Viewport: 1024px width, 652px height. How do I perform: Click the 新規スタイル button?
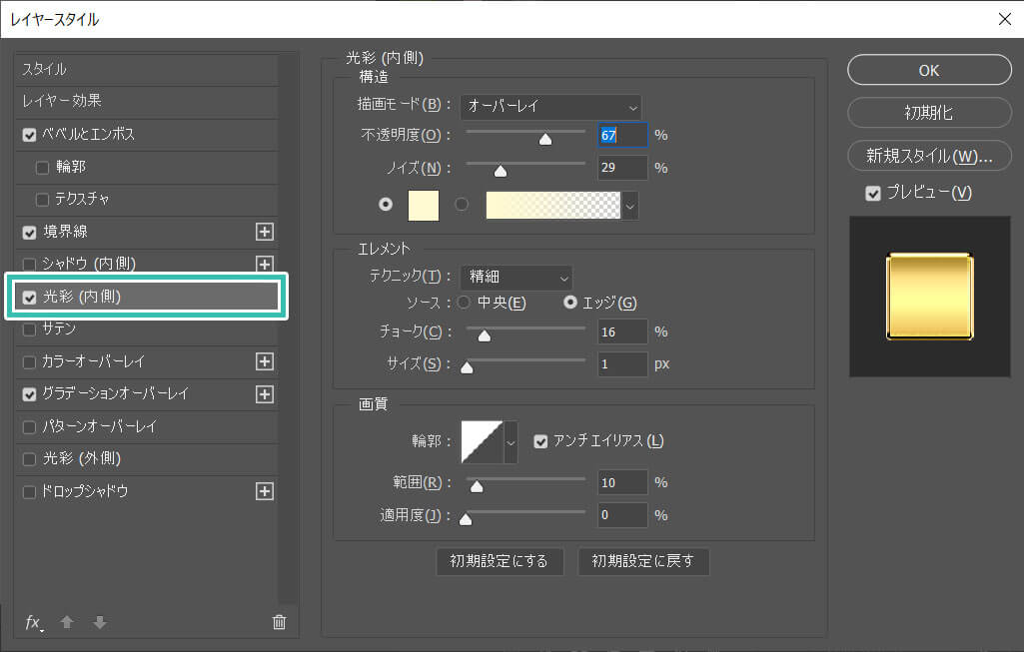click(x=929, y=156)
